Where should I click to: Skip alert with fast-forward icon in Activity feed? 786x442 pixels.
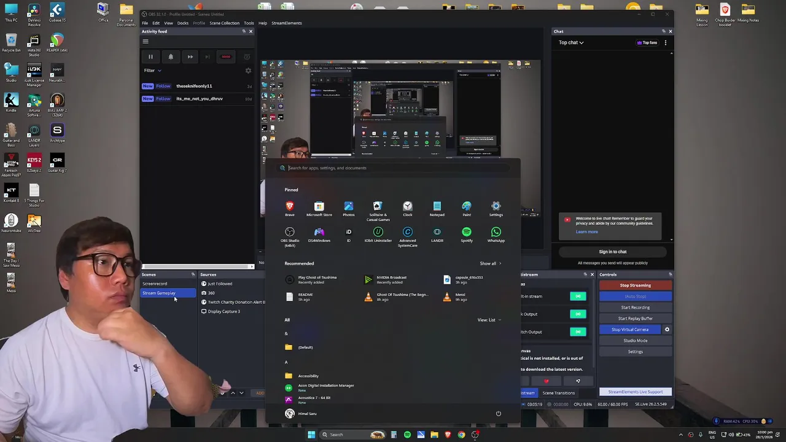point(190,57)
